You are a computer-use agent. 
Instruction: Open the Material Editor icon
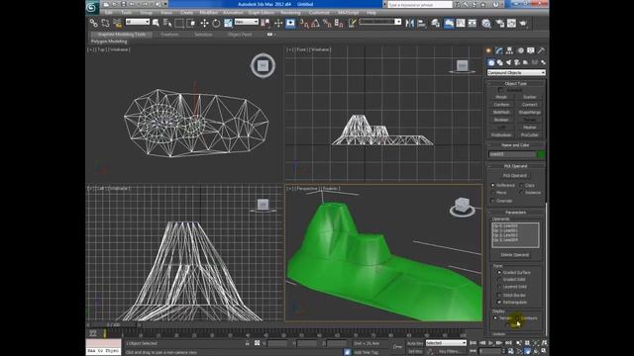486,24
